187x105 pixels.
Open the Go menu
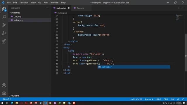pos(40,3)
